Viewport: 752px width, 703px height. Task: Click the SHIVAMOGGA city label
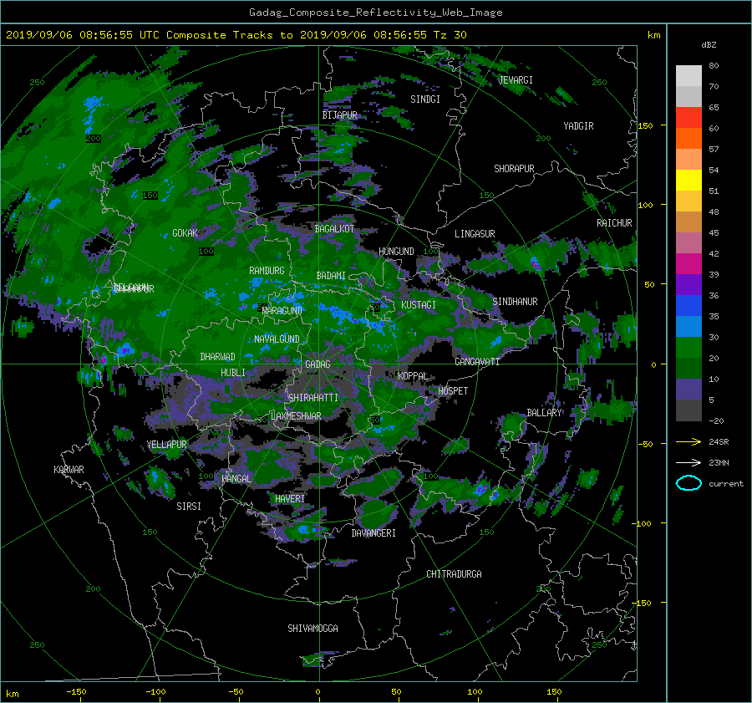click(312, 629)
